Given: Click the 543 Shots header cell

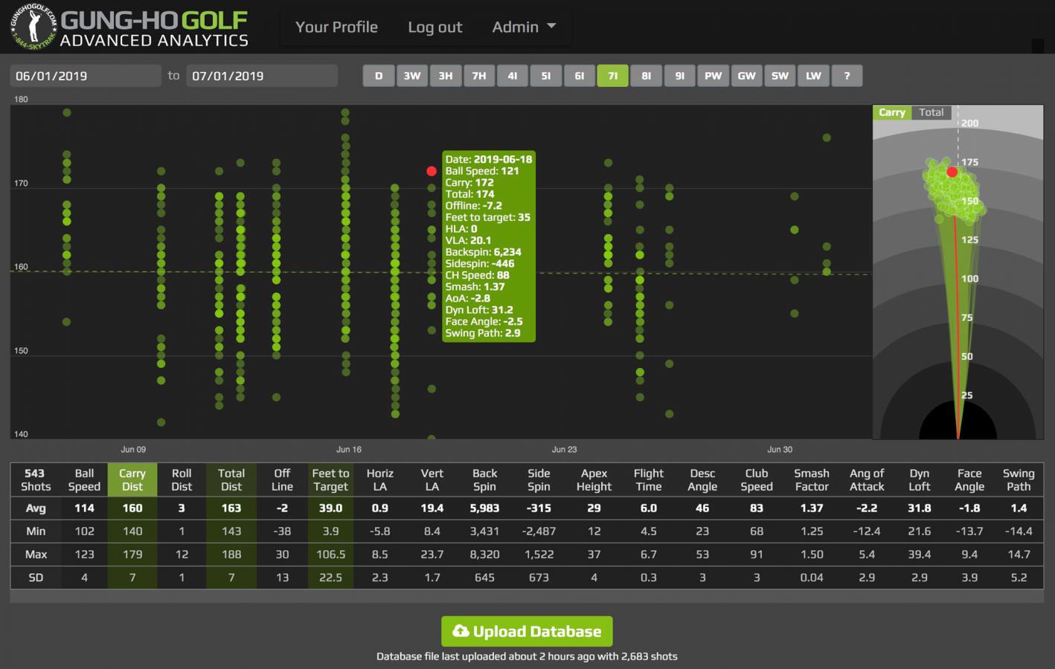Looking at the screenshot, I should pos(36,479).
